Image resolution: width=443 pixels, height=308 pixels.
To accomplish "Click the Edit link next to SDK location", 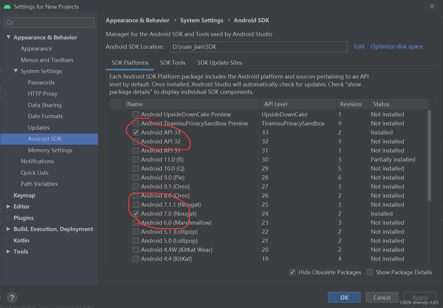I will pos(359,46).
